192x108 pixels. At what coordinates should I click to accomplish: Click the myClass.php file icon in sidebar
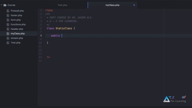tap(8, 34)
